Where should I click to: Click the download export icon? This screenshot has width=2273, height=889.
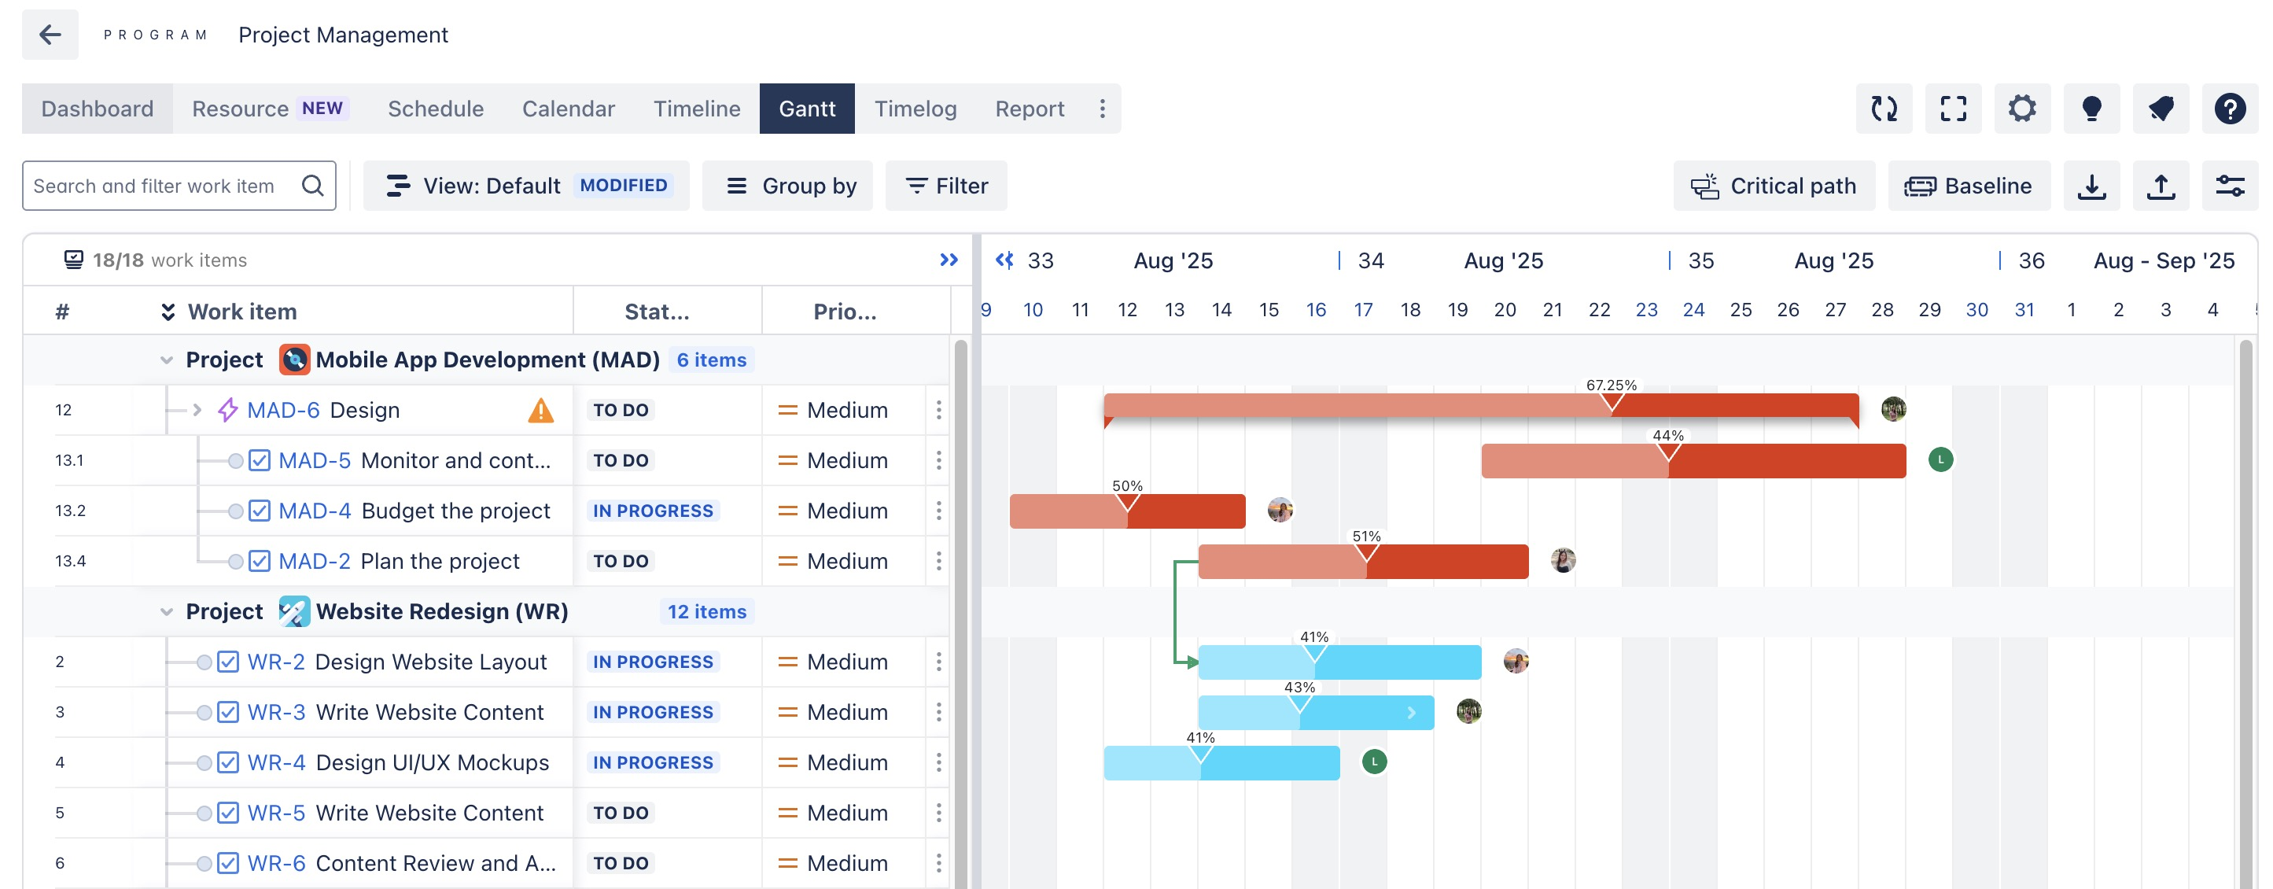click(x=2091, y=186)
